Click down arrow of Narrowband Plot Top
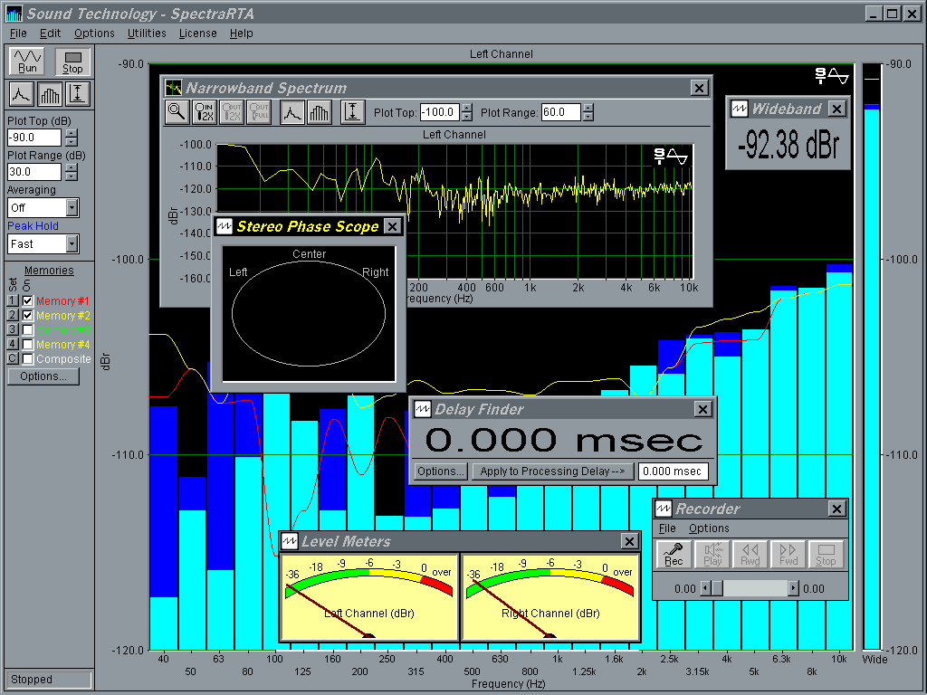 (467, 117)
